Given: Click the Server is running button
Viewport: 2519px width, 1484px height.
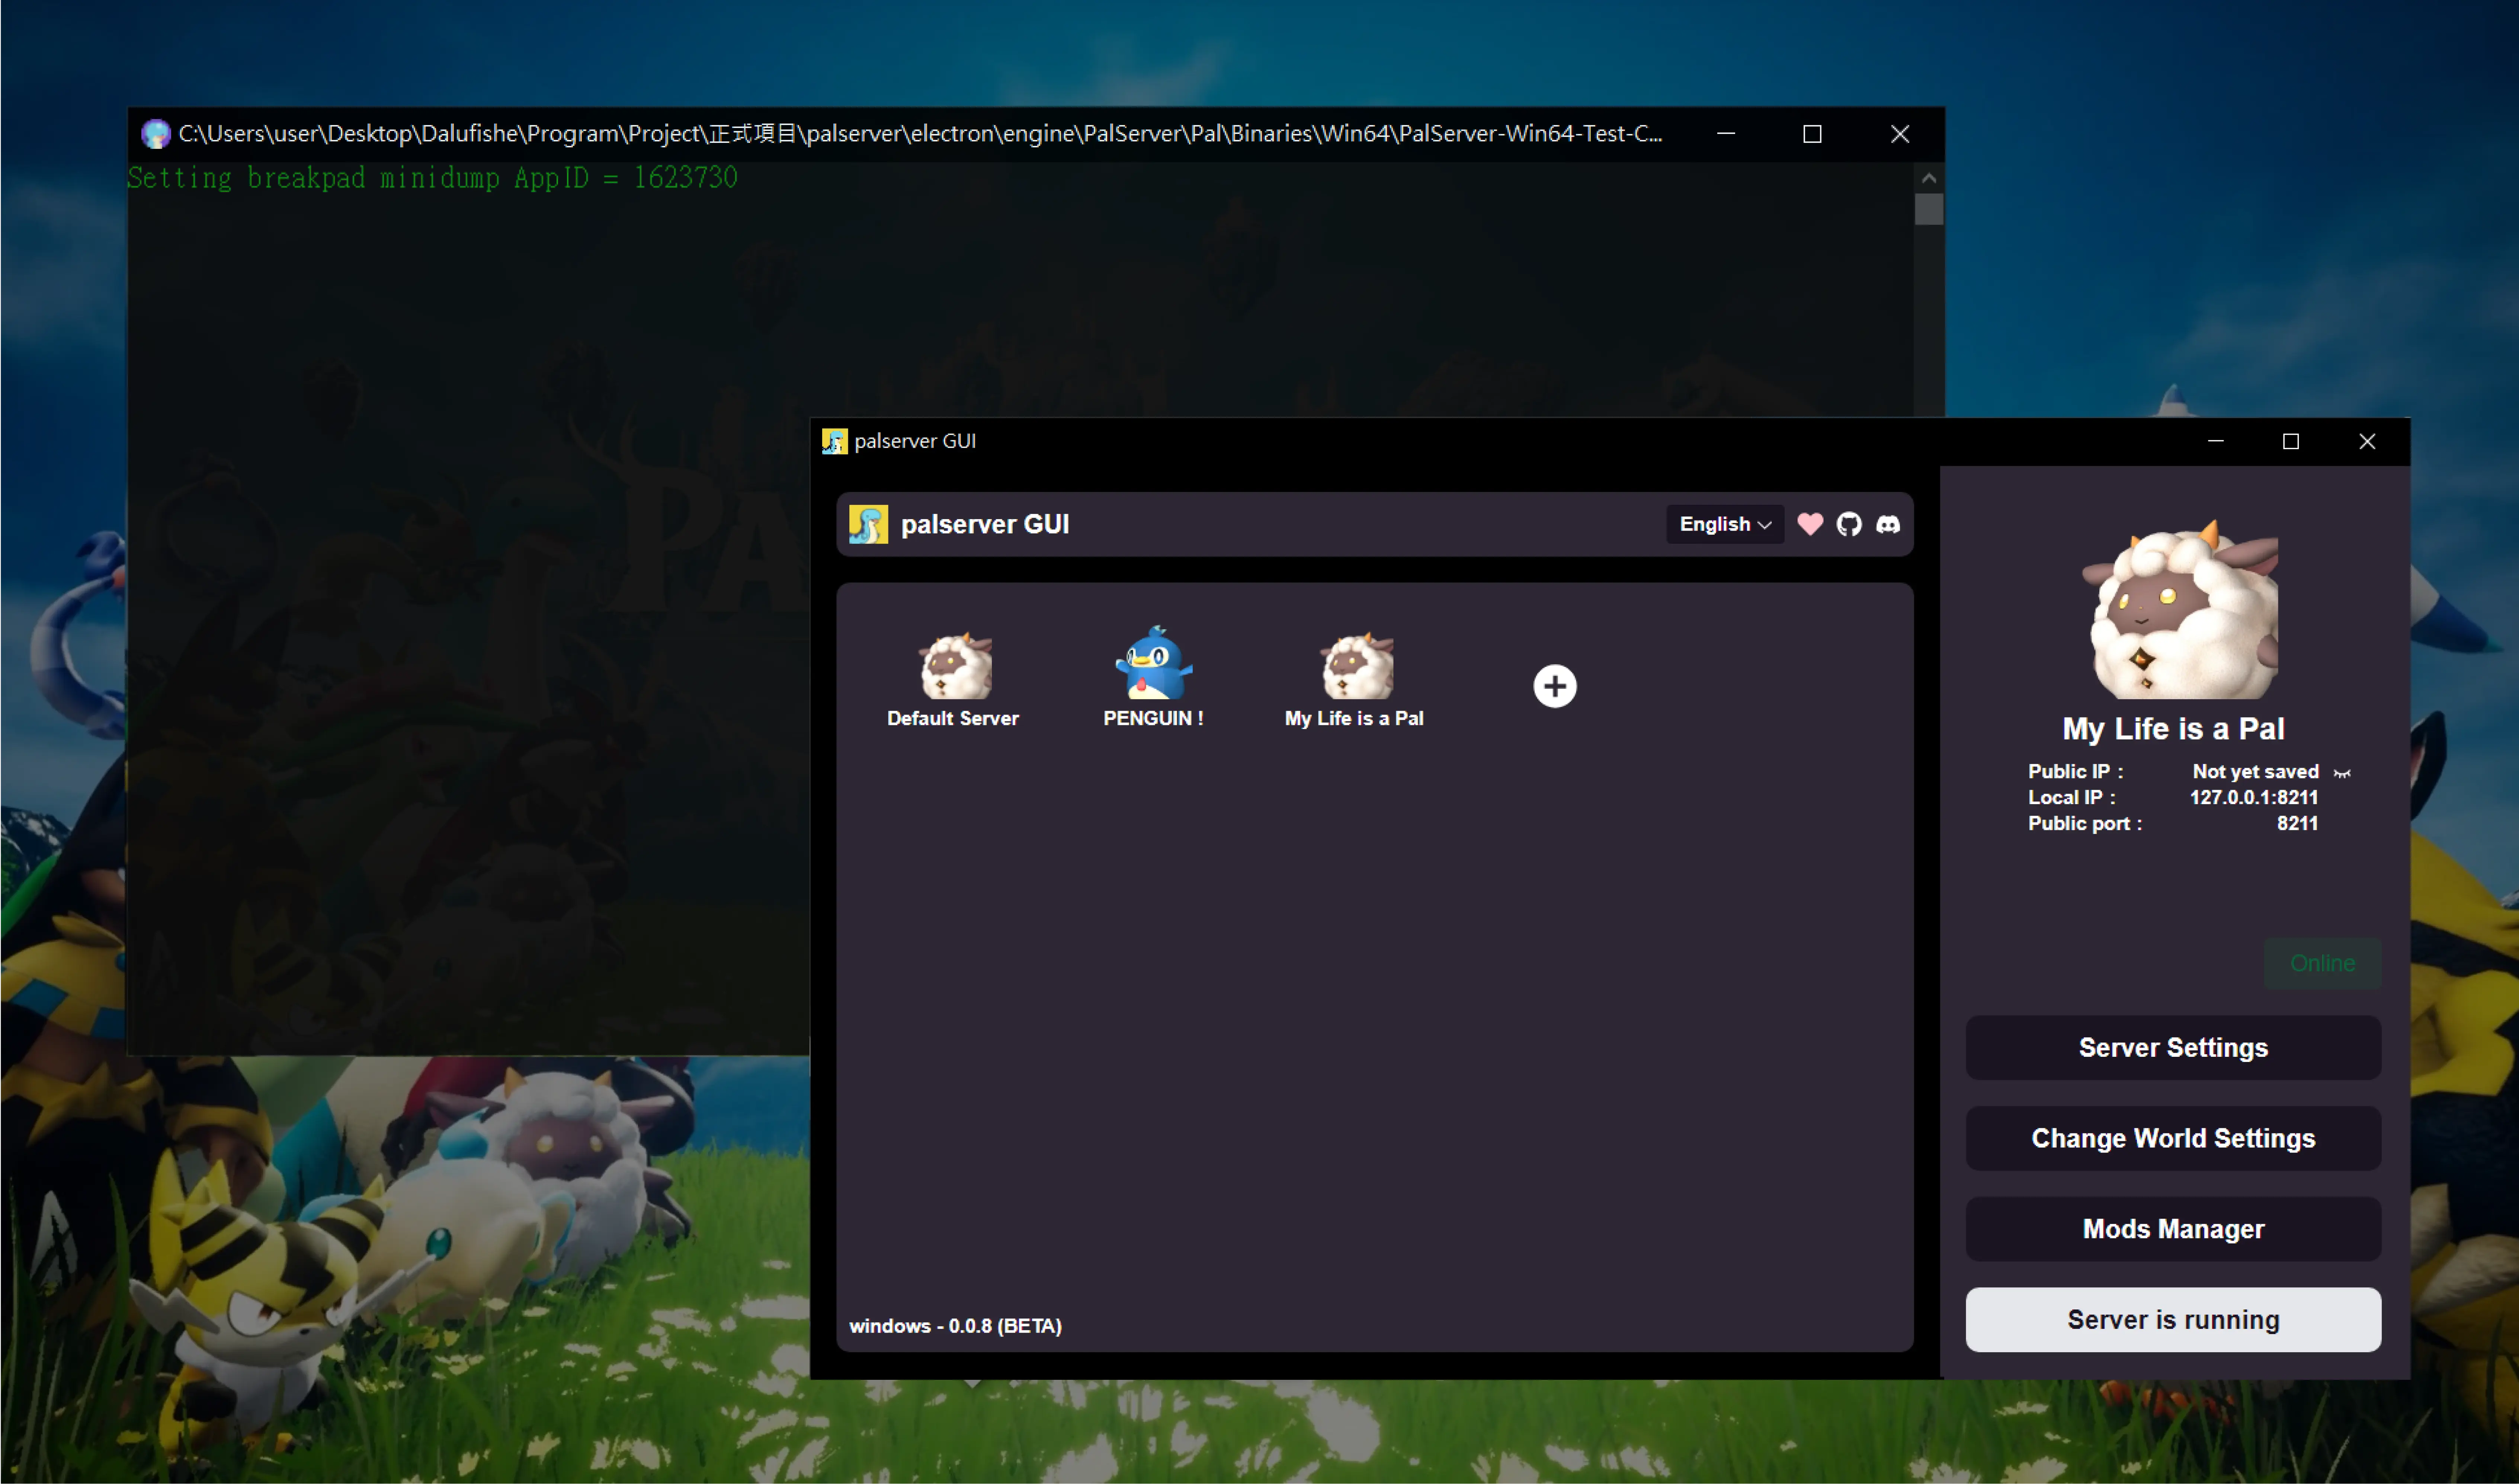Looking at the screenshot, I should [2173, 1320].
